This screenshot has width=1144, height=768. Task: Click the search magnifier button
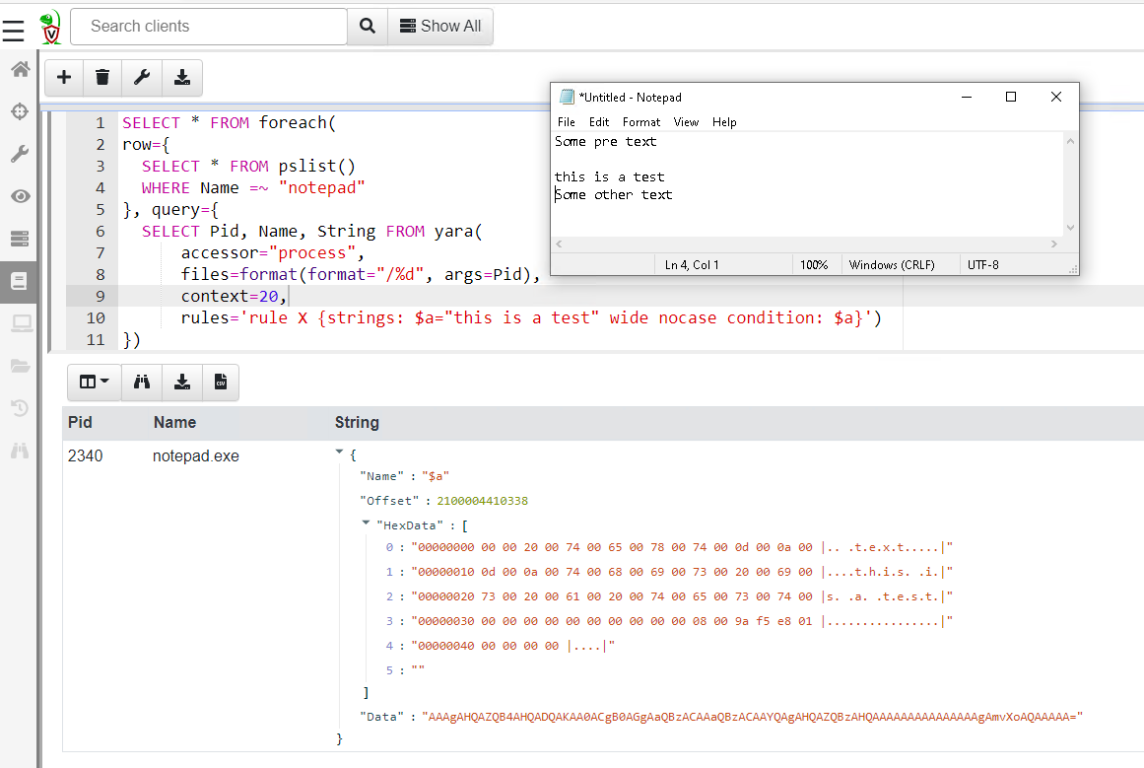click(367, 27)
